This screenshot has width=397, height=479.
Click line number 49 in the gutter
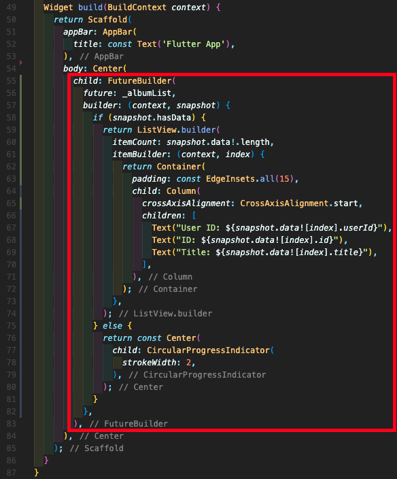(x=12, y=7)
